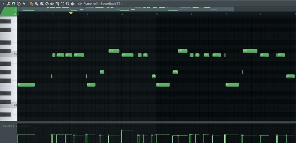The height and width of the screenshot is (143, 296).
Task: Open the wrench Tools menu
Action: coord(8,3)
